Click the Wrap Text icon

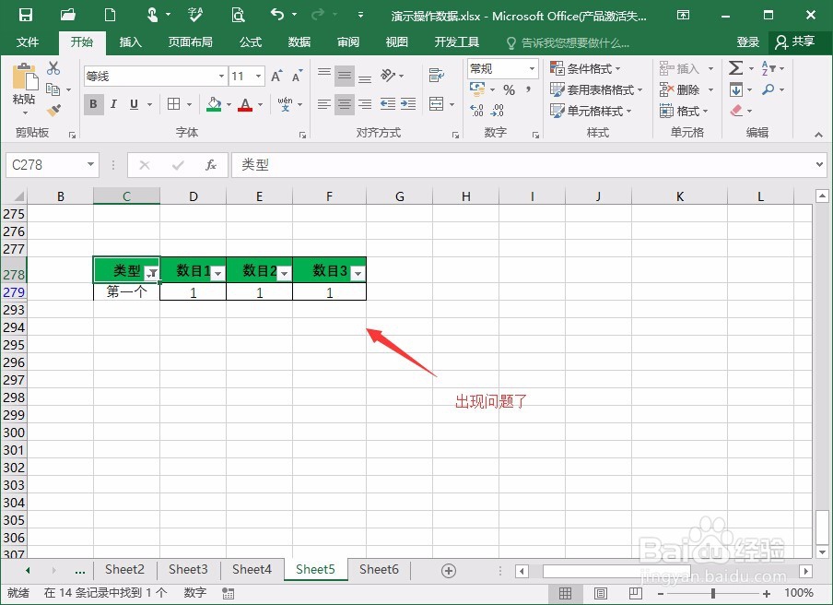coord(437,75)
